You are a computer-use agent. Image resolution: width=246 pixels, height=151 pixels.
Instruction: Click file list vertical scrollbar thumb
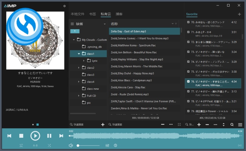pos(181,30)
